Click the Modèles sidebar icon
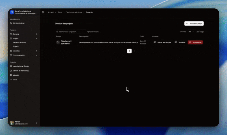Viewport: 227px width, 135px height. point(11,51)
